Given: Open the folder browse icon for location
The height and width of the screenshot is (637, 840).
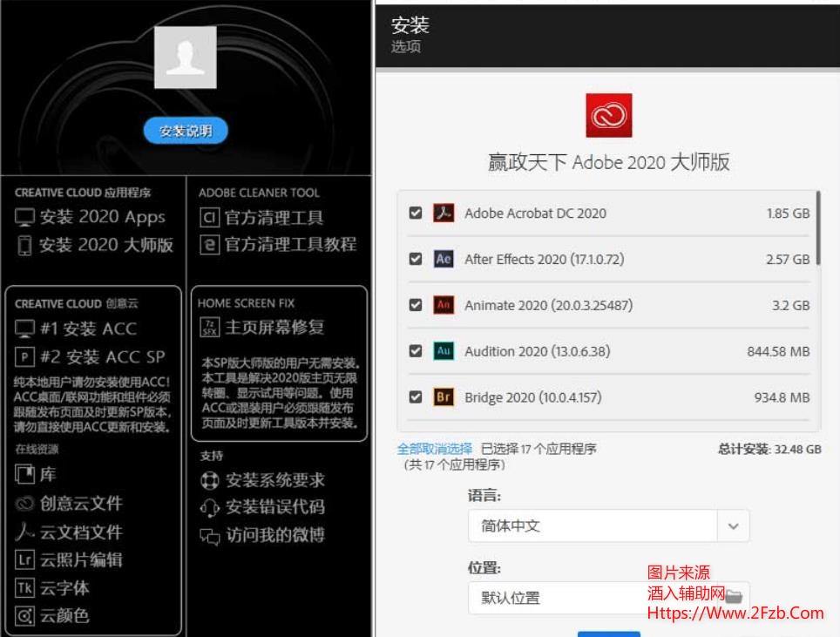Looking at the screenshot, I should (734, 597).
